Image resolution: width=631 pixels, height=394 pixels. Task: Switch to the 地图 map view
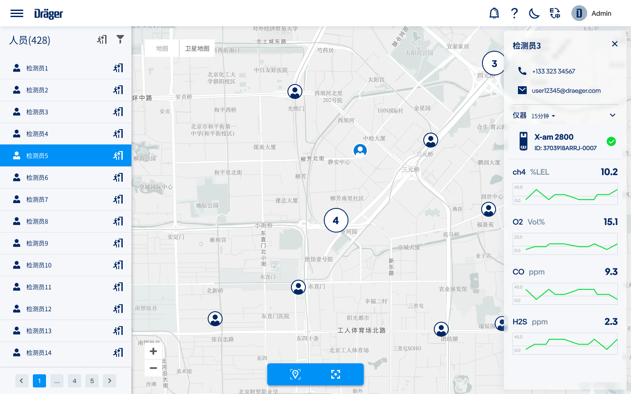(x=162, y=49)
